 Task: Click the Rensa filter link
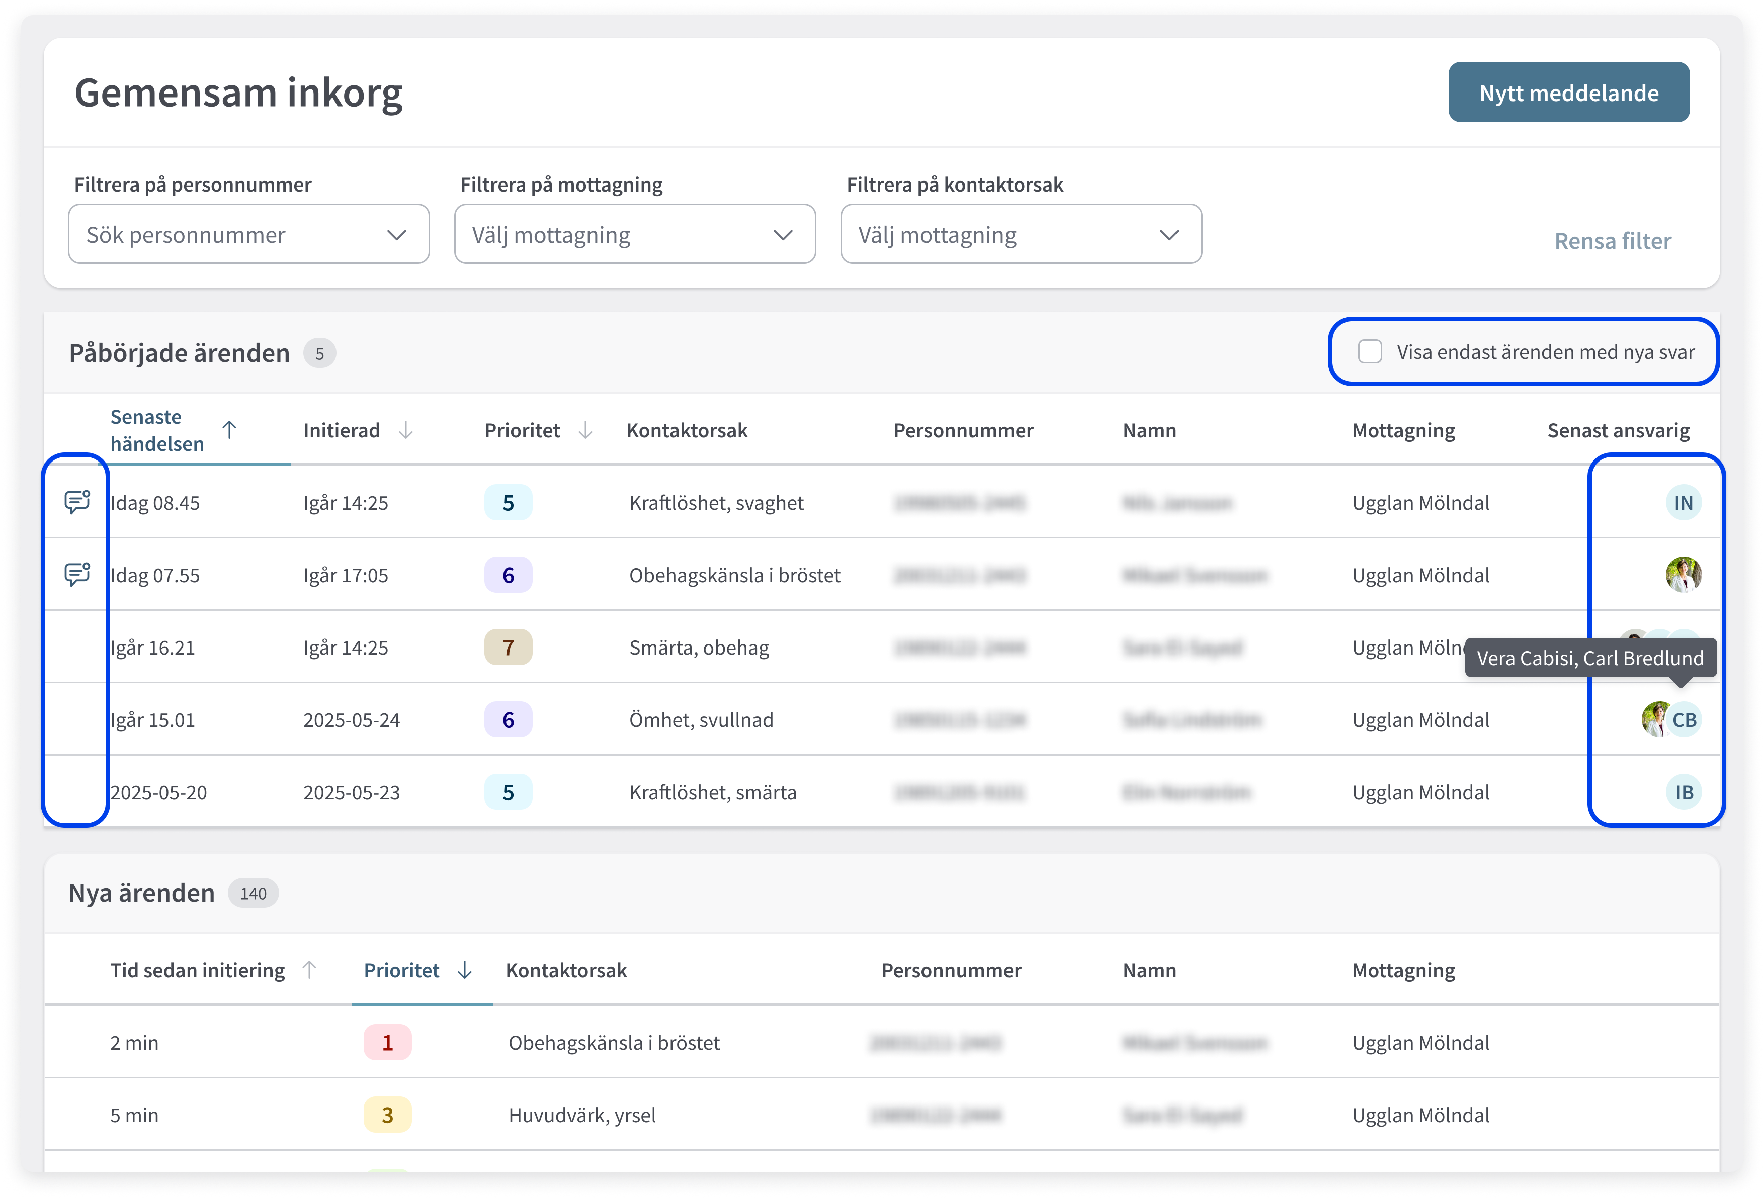[x=1612, y=241]
